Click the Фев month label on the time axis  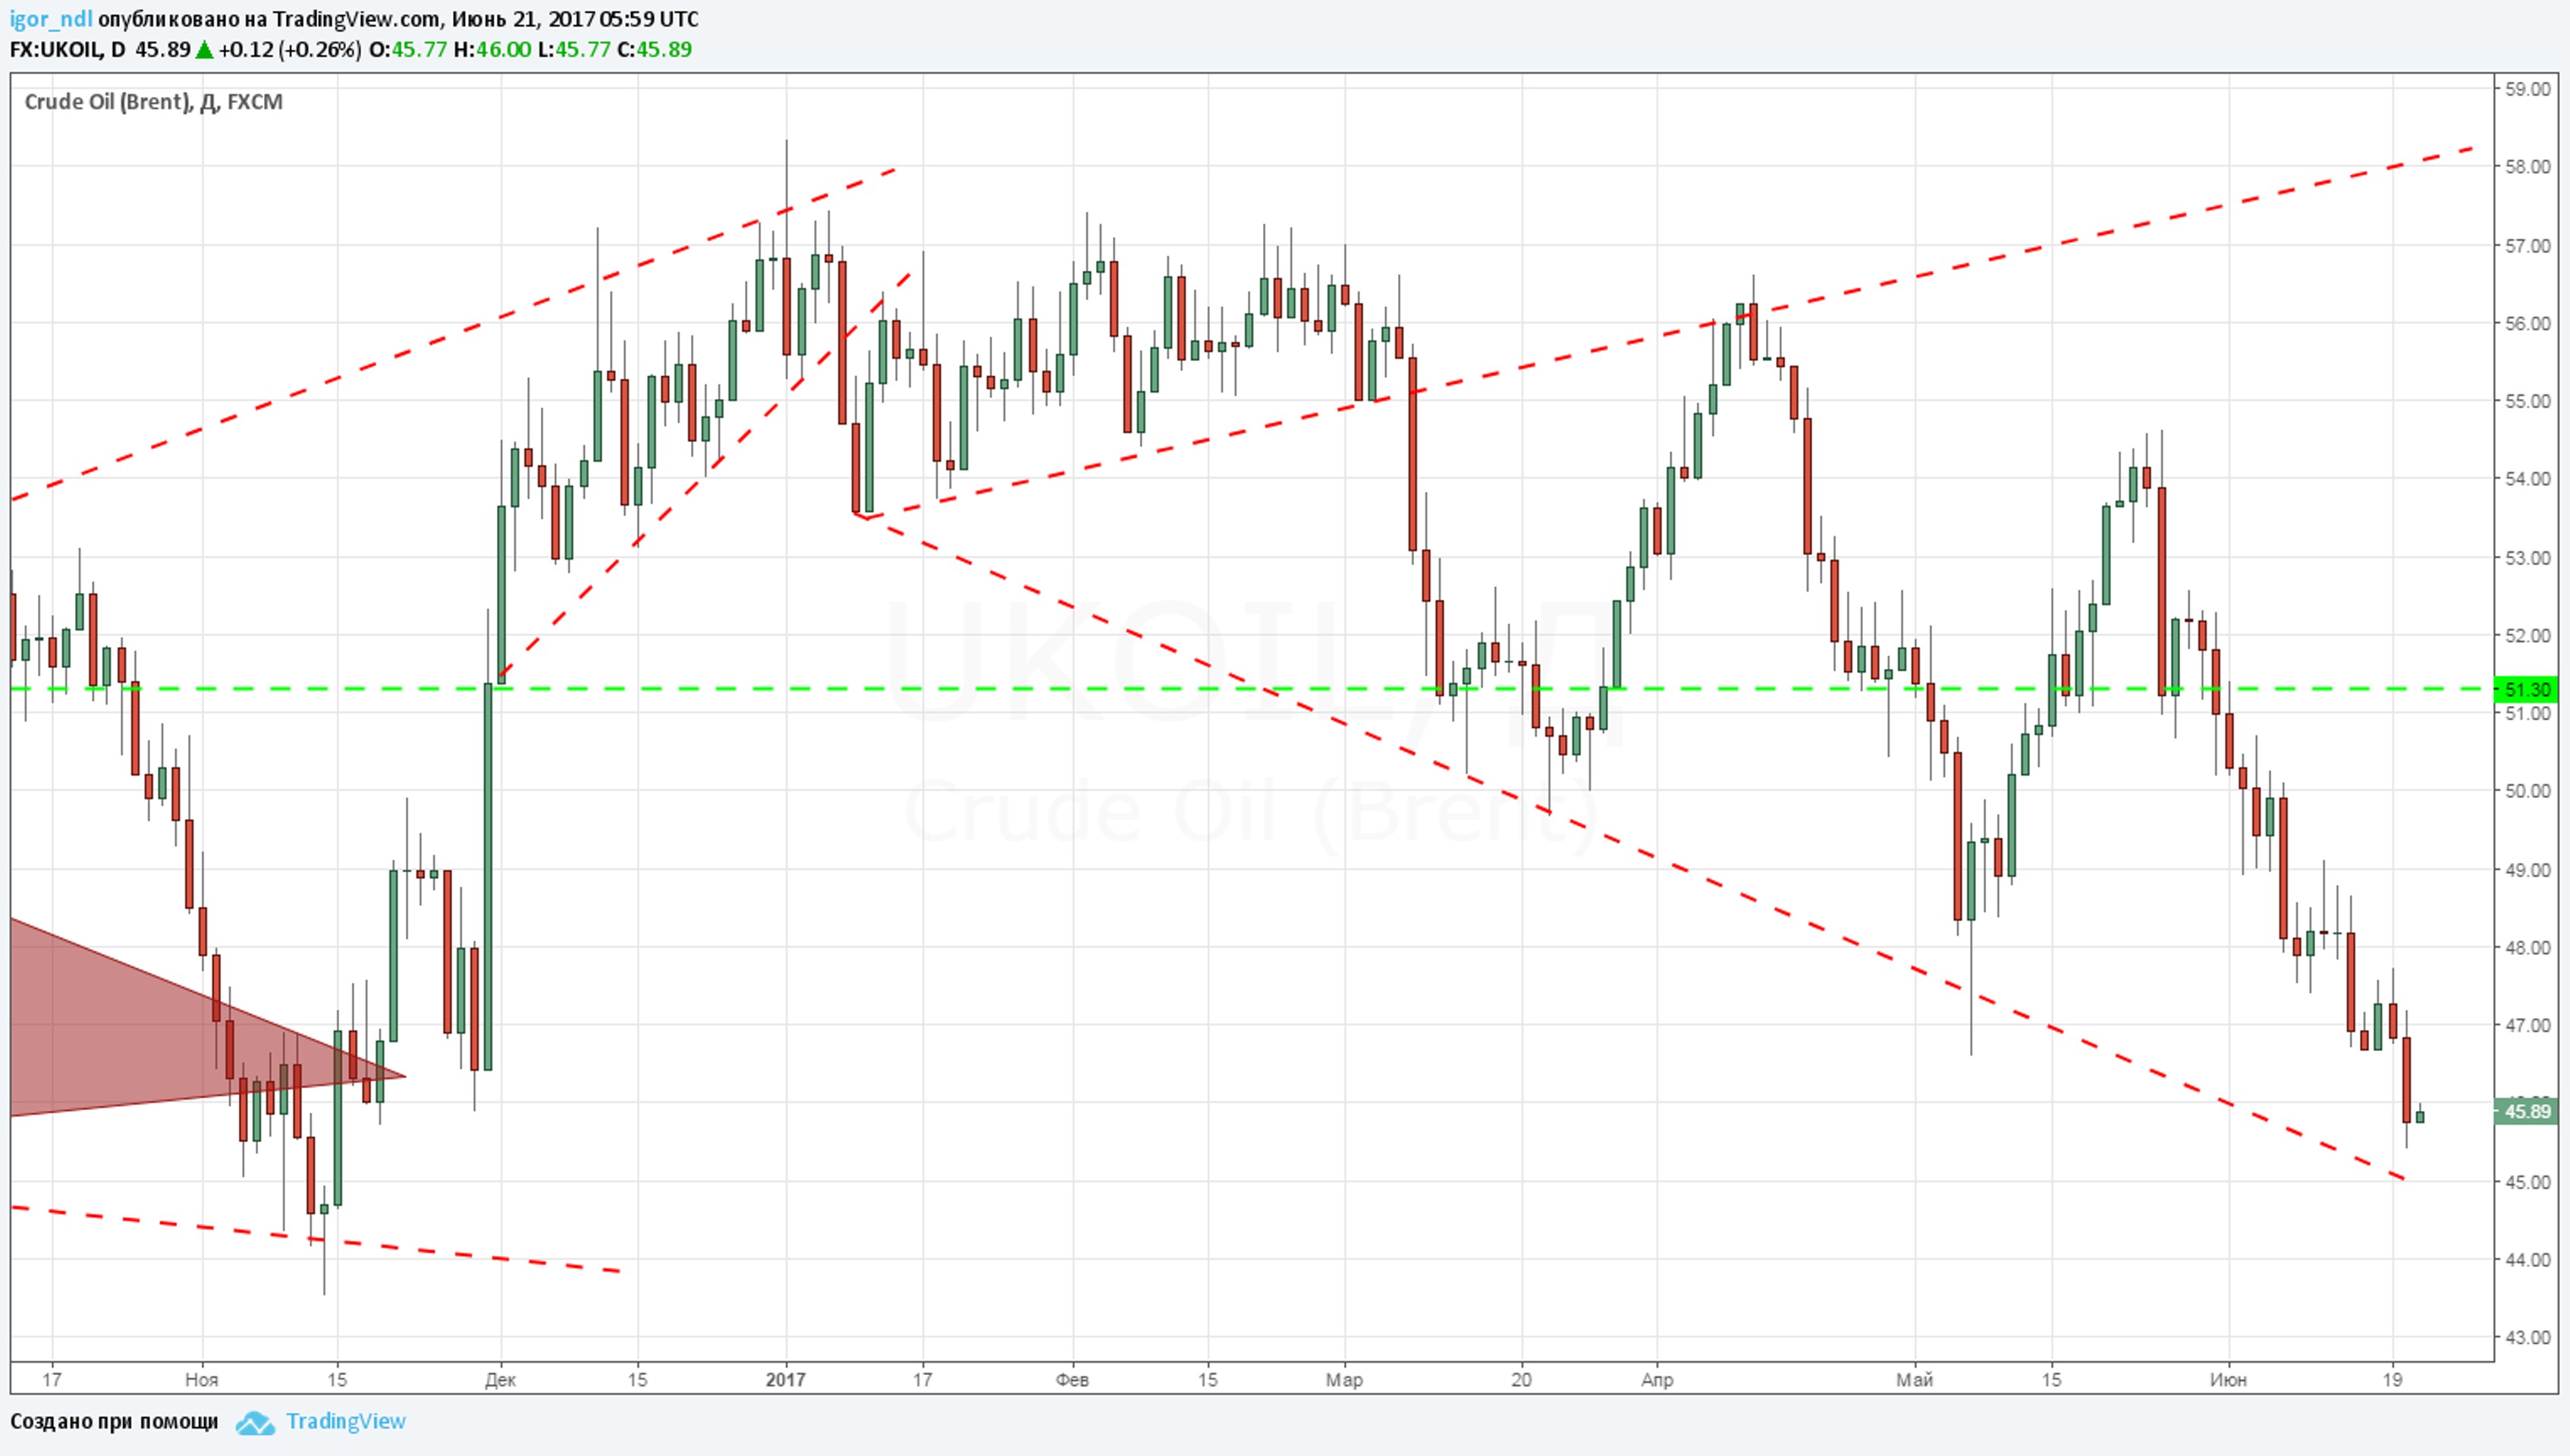pos(1072,1380)
